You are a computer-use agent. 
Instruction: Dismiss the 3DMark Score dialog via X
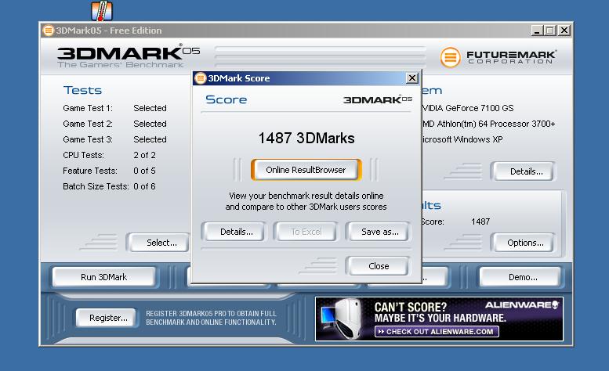coord(412,78)
